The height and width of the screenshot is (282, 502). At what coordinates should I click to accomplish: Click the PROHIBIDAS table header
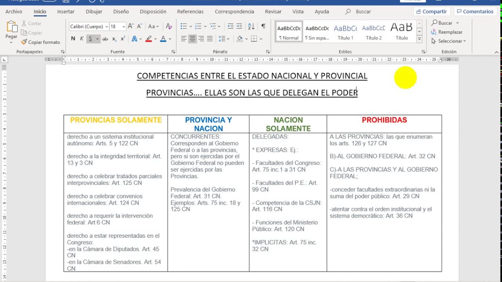384,120
